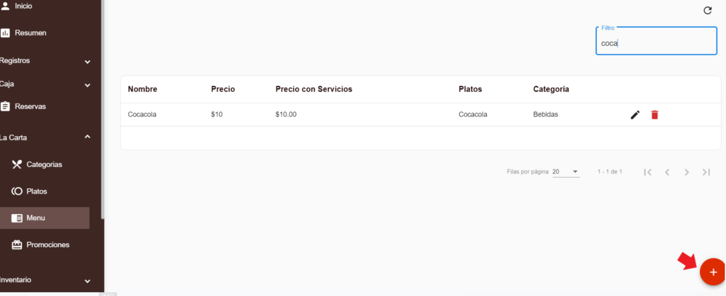Click the pencil edit icon for Cocacola
Screen dimensions: 726x296
pos(635,115)
